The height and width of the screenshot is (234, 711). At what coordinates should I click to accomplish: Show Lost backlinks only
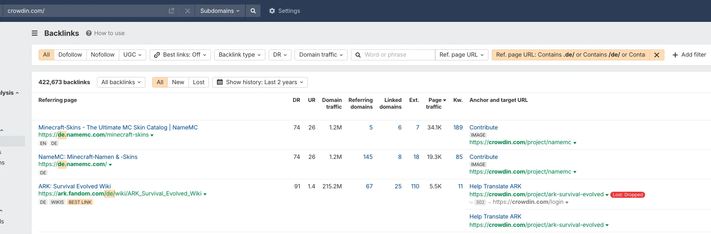pos(199,82)
